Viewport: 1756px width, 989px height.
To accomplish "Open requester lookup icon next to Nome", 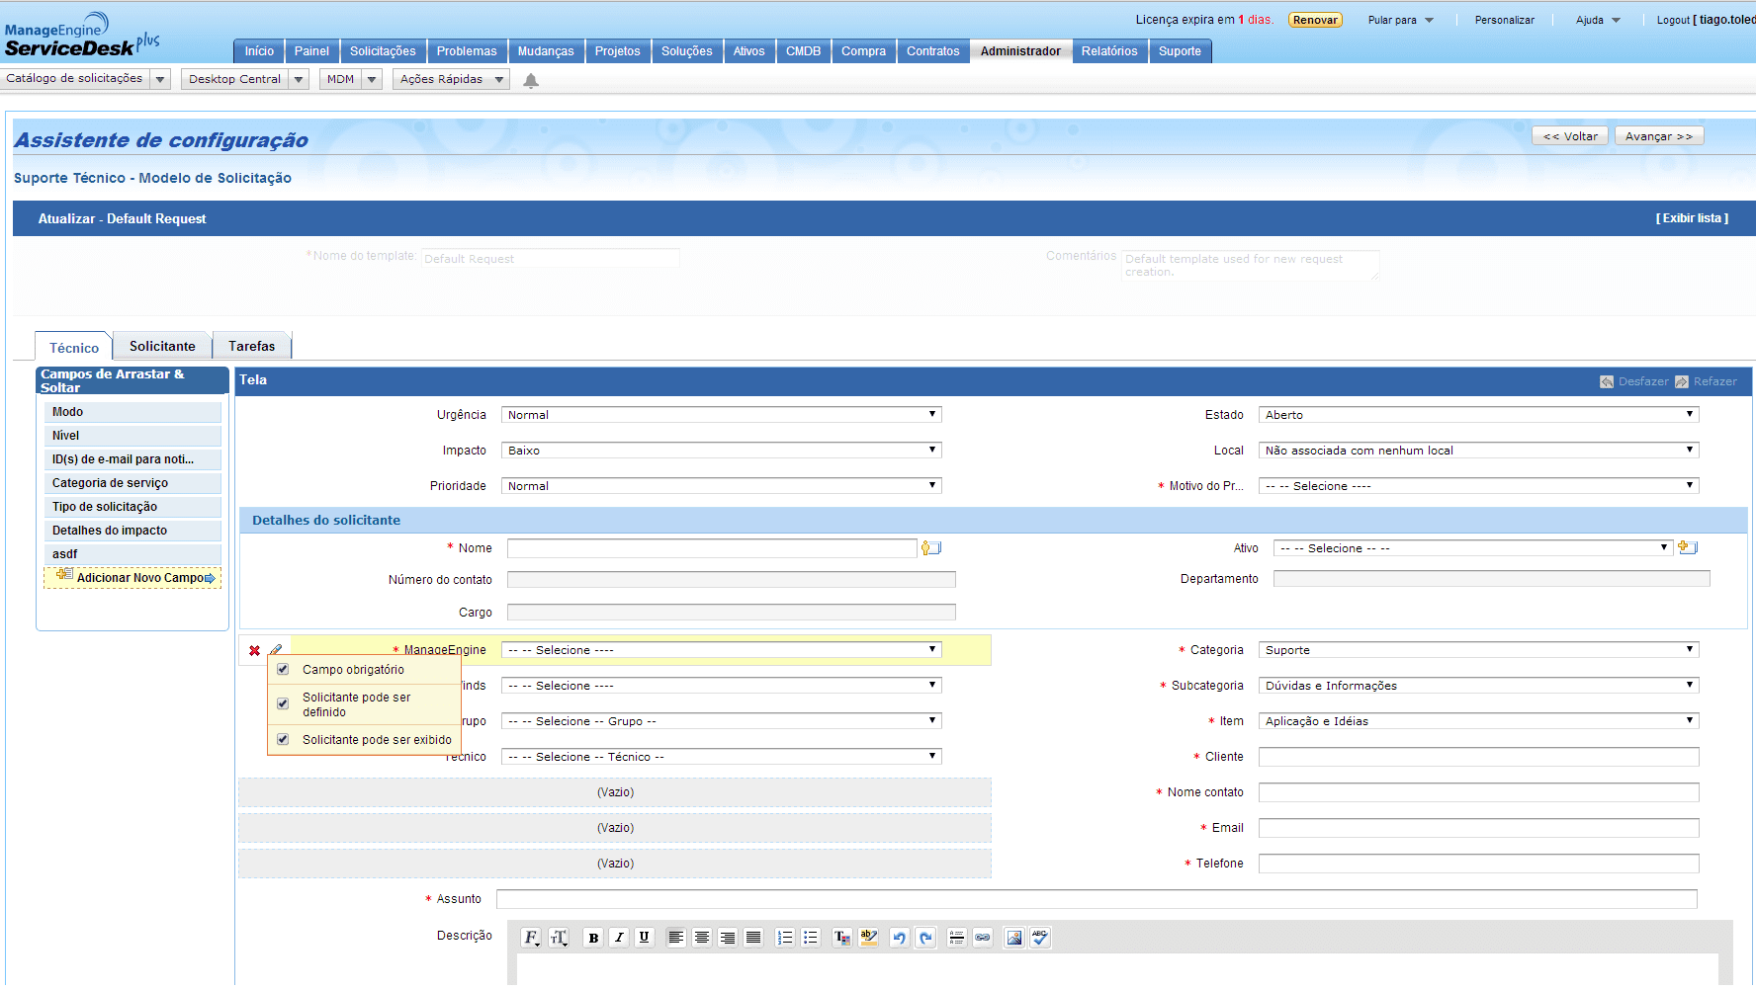I will [x=931, y=548].
